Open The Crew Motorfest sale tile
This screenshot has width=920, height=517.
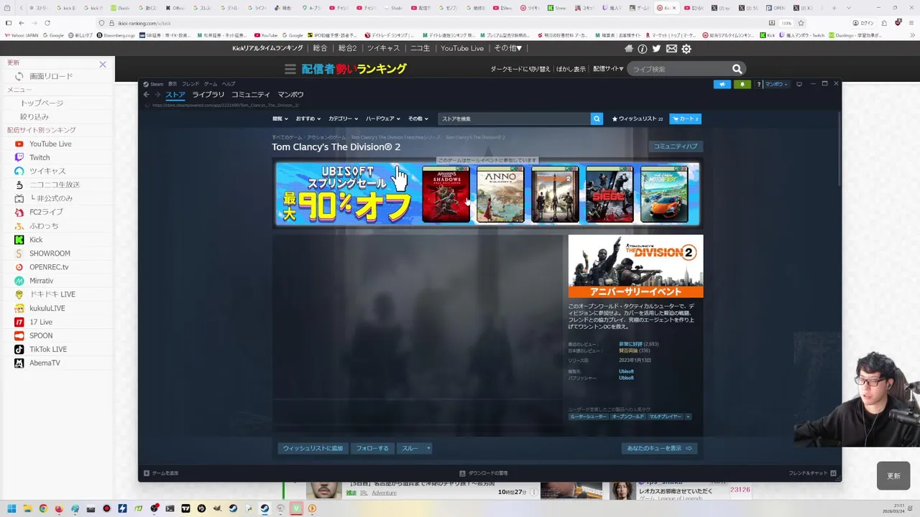pos(664,194)
